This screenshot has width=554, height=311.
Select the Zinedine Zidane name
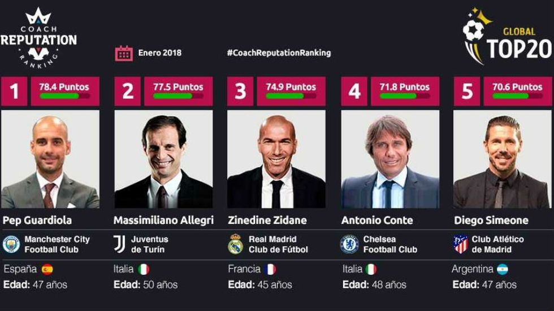[267, 220]
